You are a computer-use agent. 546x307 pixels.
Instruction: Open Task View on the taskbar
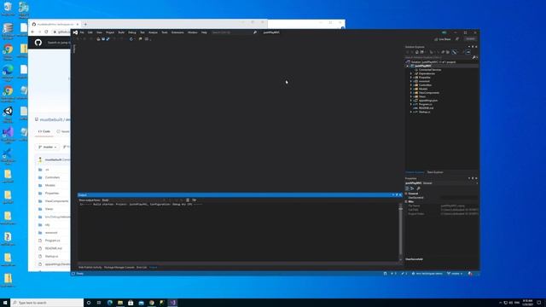coord(99,303)
